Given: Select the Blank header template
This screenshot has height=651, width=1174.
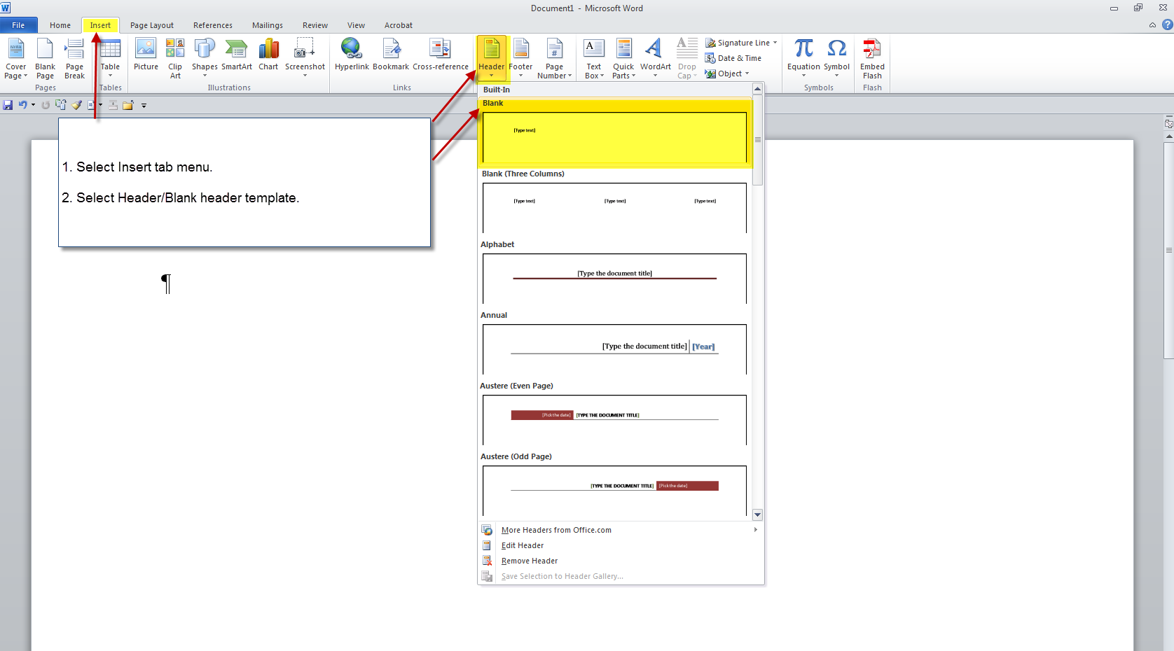Looking at the screenshot, I should pyautogui.click(x=615, y=132).
